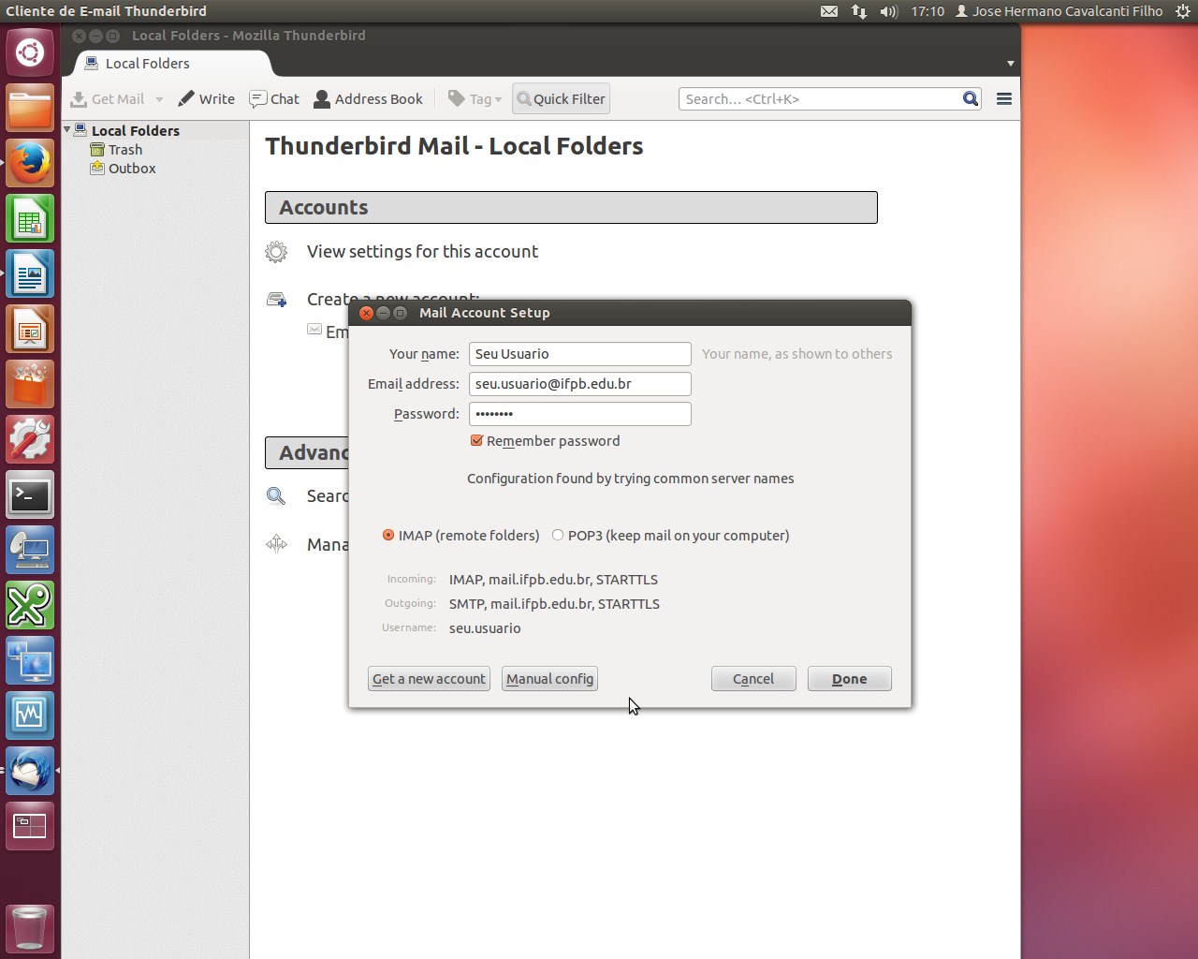This screenshot has width=1198, height=959.
Task: Click the mail indicator envelope in top panel
Action: (829, 11)
